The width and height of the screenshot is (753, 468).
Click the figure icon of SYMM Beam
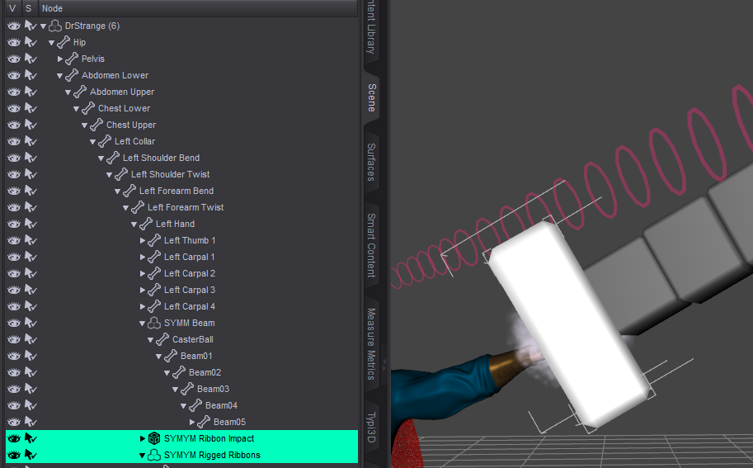tap(153, 323)
